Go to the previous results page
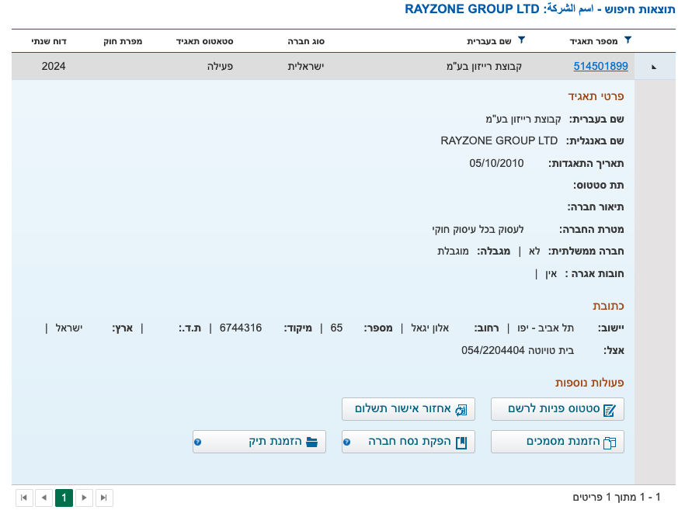This screenshot has height=510, width=678. [x=44, y=498]
